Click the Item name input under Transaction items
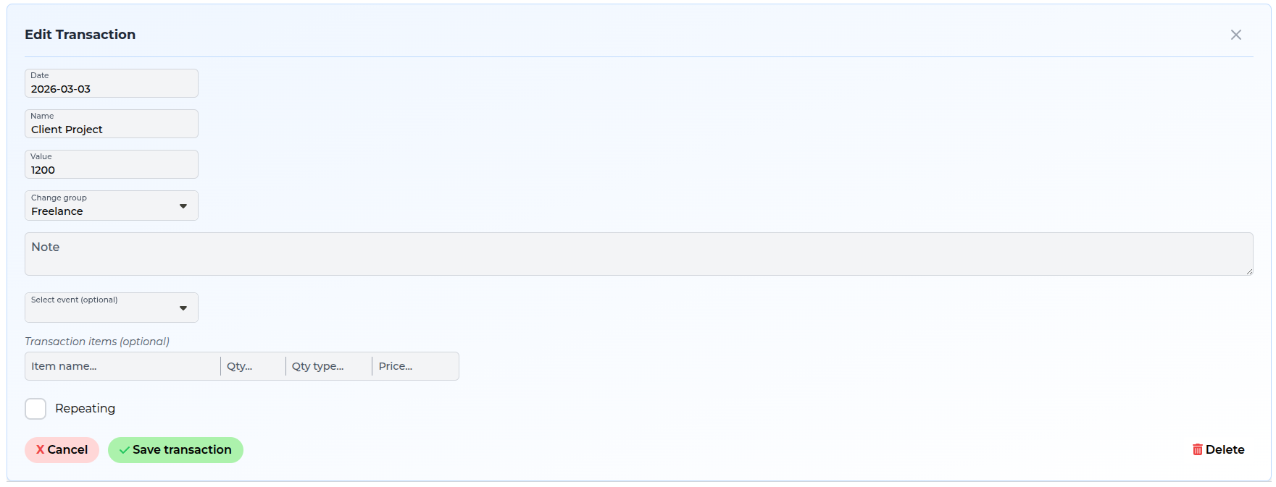The width and height of the screenshot is (1276, 487). tap(122, 365)
